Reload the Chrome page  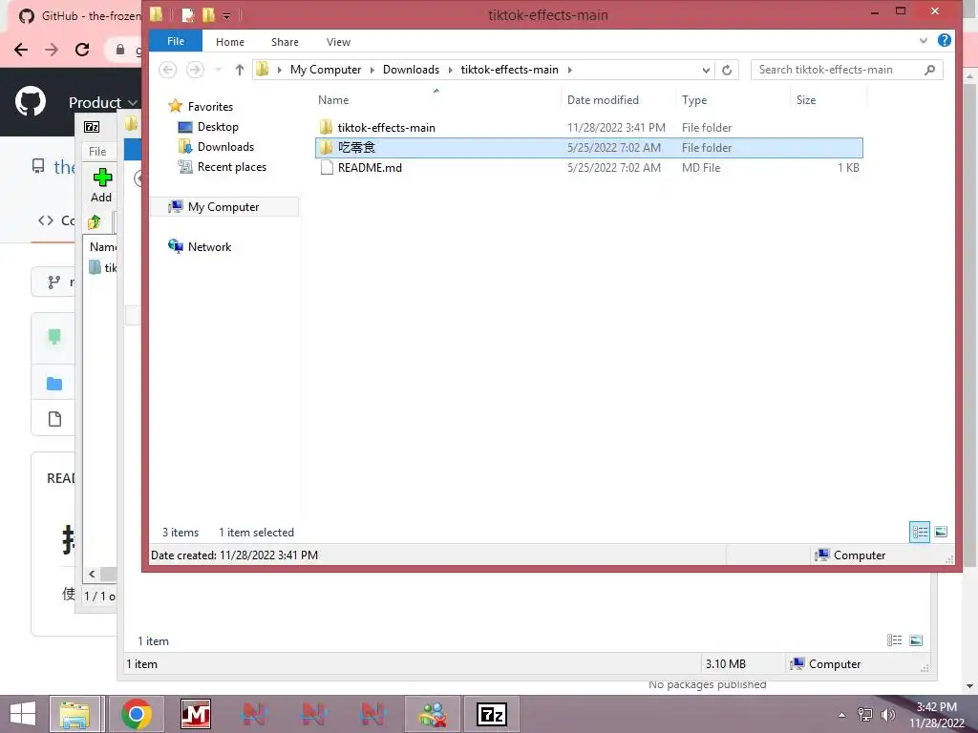point(82,50)
